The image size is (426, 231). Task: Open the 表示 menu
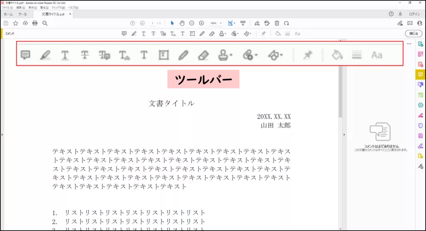click(32, 7)
